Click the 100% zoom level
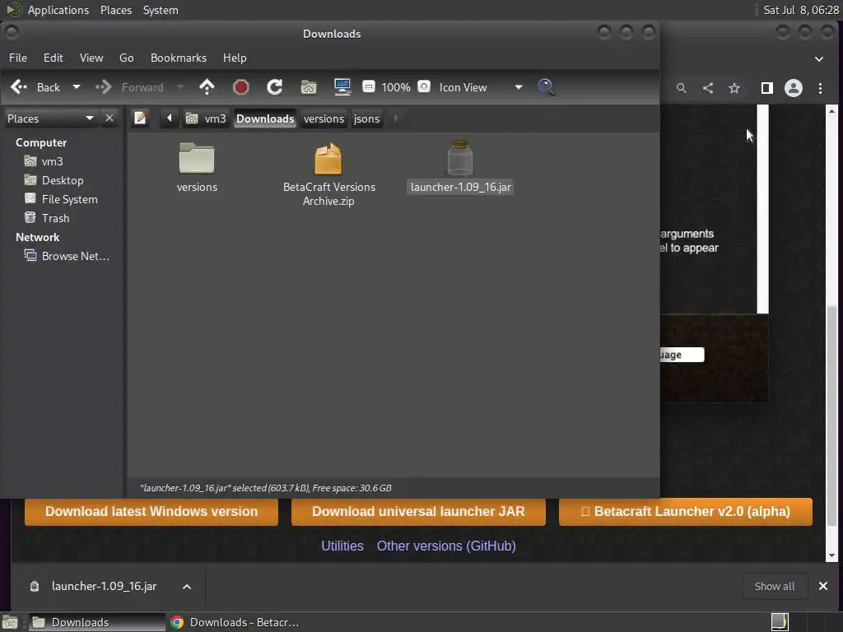Screen dimensions: 843x632 (396, 87)
